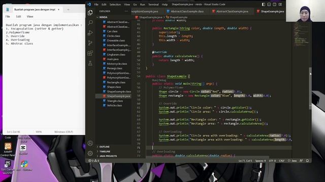Viewport: 325px width, 182px height.
Task: Change the CRLF line ending setting
Action: (x=281, y=161)
